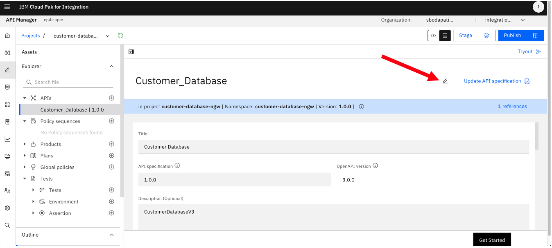Screen dimensions: 552x248
Task: Open the hamburger navigation menu
Action: click(x=7, y=7)
